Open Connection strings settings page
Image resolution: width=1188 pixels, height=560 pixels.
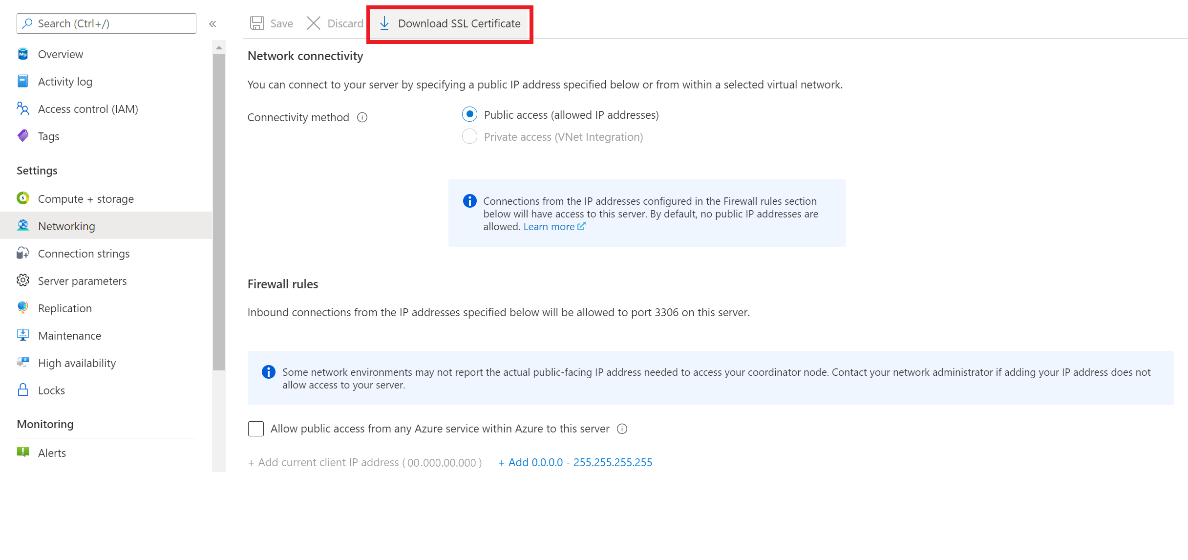83,253
